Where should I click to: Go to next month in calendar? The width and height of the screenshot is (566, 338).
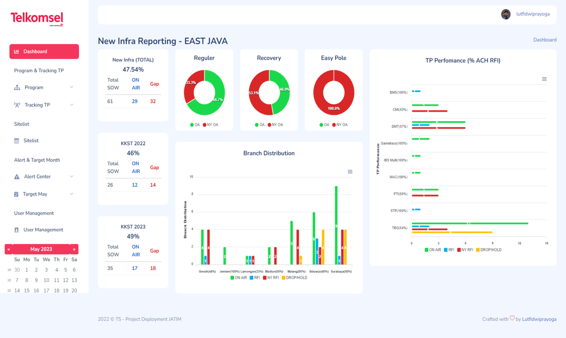coord(74,249)
